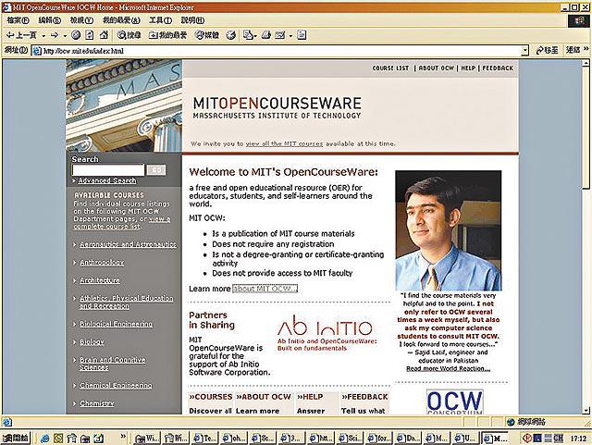The width and height of the screenshot is (592, 445).
Task: Launch Internet Explorer from quick launch
Action: [x=45, y=439]
